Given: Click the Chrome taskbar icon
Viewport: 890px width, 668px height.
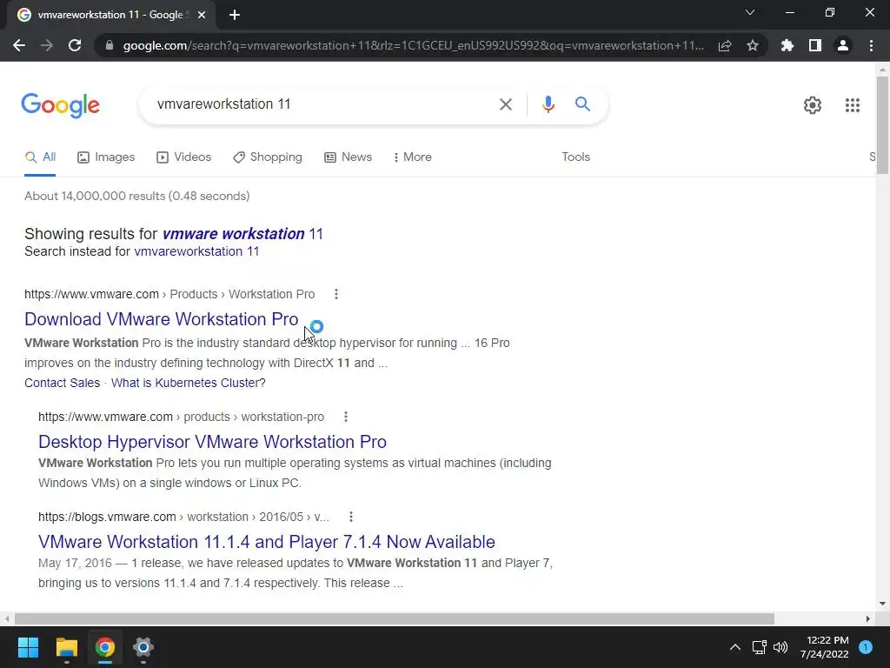Looking at the screenshot, I should point(105,647).
